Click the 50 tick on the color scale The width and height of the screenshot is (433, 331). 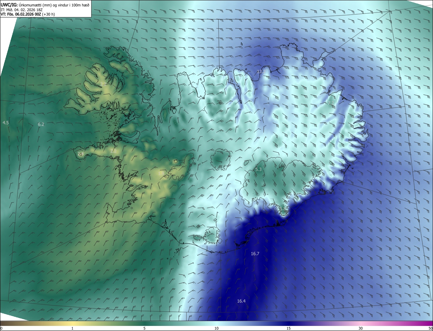tap(431, 329)
